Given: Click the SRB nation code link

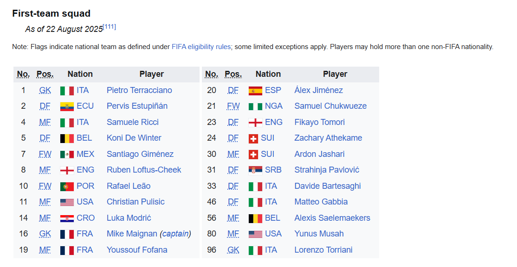Looking at the screenshot, I should coord(273,170).
